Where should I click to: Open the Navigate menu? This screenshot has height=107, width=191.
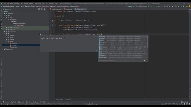16,4
